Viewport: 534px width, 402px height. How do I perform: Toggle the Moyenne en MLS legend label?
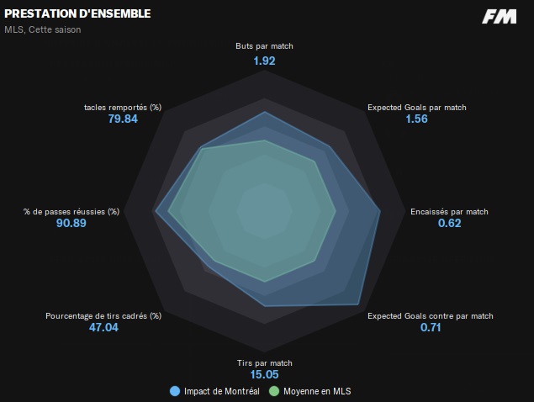[x=319, y=391]
